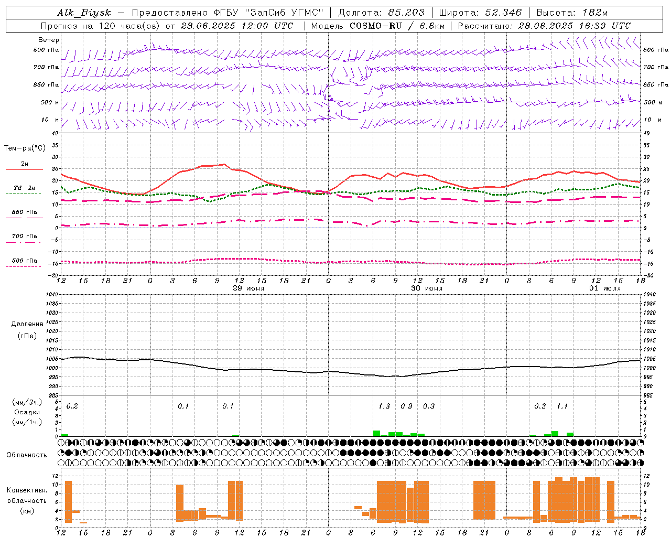Click the 10 м wind level label
The width and height of the screenshot is (671, 537).
50,120
